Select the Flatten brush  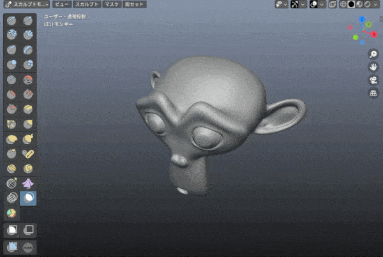coord(11,94)
